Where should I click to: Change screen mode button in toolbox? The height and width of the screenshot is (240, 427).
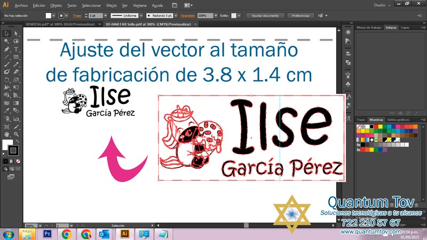point(11,177)
